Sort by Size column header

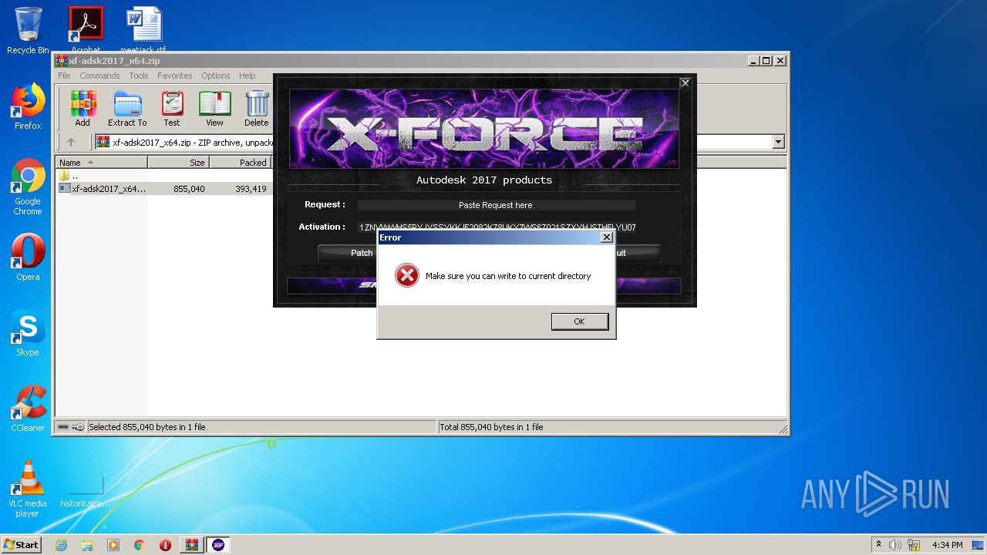tap(178, 163)
